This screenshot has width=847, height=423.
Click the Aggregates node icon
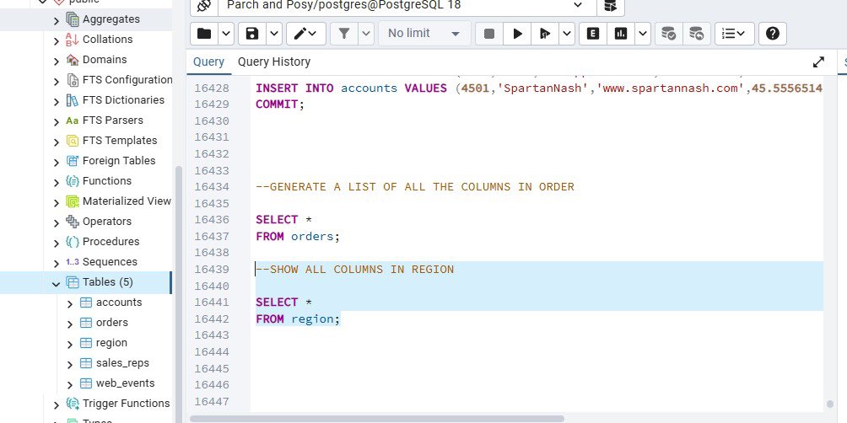(73, 19)
